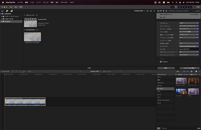
Task: Collapse the プロジェクト section triangle
Action: [24, 15]
